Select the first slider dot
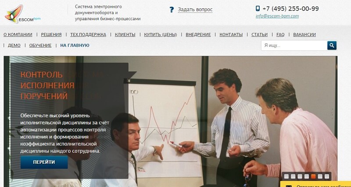The height and width of the screenshot is (187, 351). (x=287, y=176)
